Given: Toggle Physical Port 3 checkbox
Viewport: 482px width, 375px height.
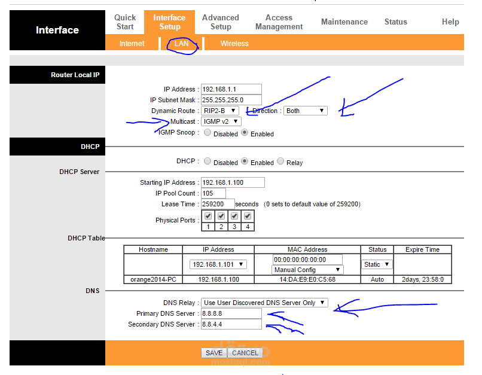Looking at the screenshot, I should [x=234, y=216].
